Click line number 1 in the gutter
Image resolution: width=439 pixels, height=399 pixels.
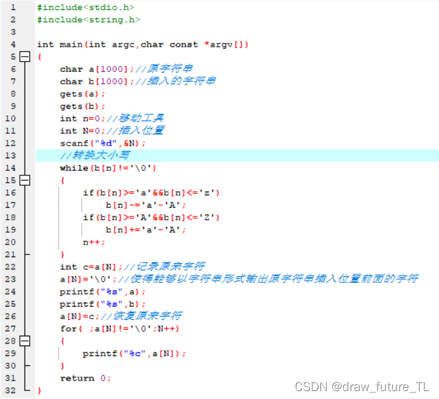[13, 7]
